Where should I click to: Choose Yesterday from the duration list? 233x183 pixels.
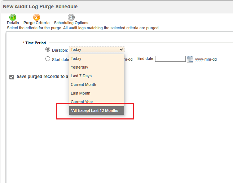79,67
